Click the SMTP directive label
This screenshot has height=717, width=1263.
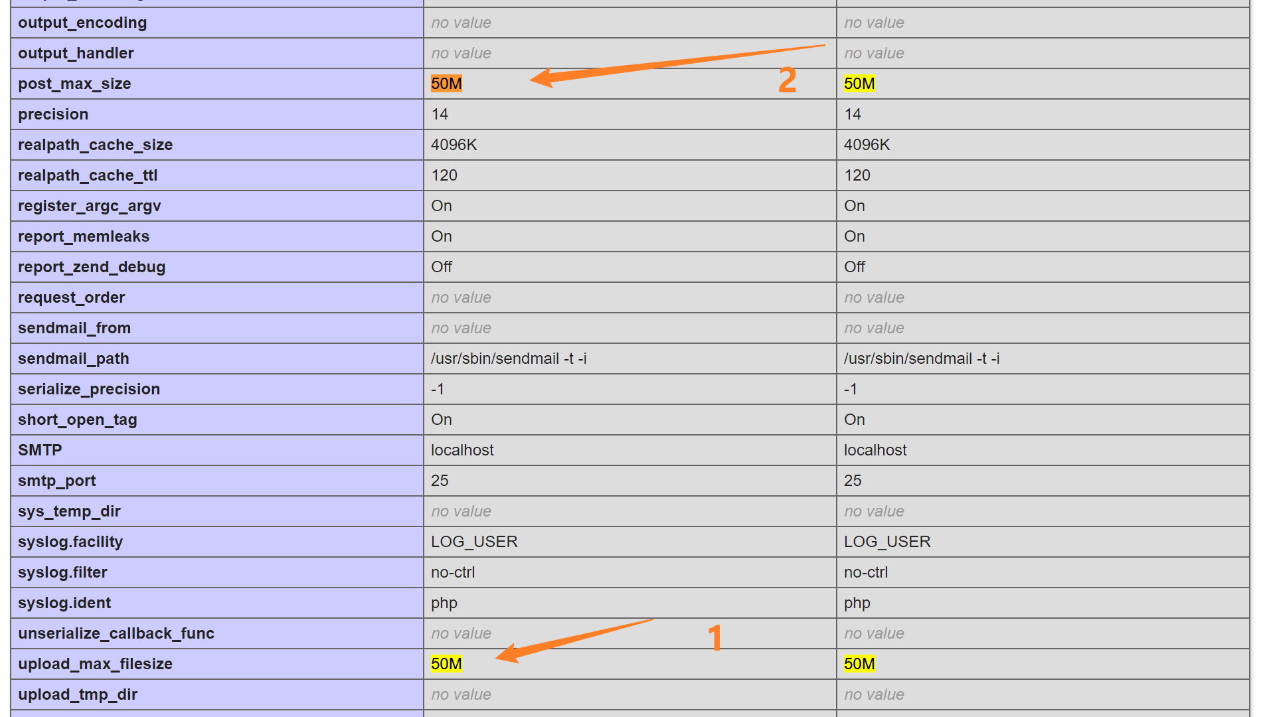click(40, 450)
